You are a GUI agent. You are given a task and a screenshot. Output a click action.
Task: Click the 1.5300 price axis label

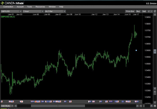(x=148, y=90)
